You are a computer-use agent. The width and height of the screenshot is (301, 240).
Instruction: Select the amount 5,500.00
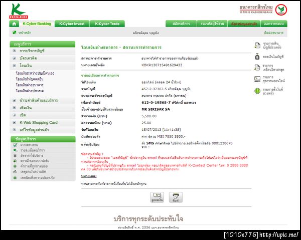click(149, 116)
